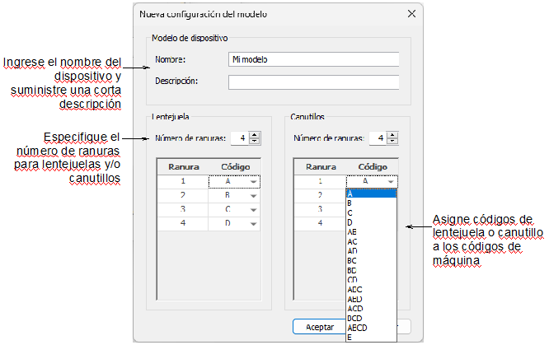This screenshot has width=549, height=345.
Task: Pick ABCD from the code list
Action: coord(371,328)
